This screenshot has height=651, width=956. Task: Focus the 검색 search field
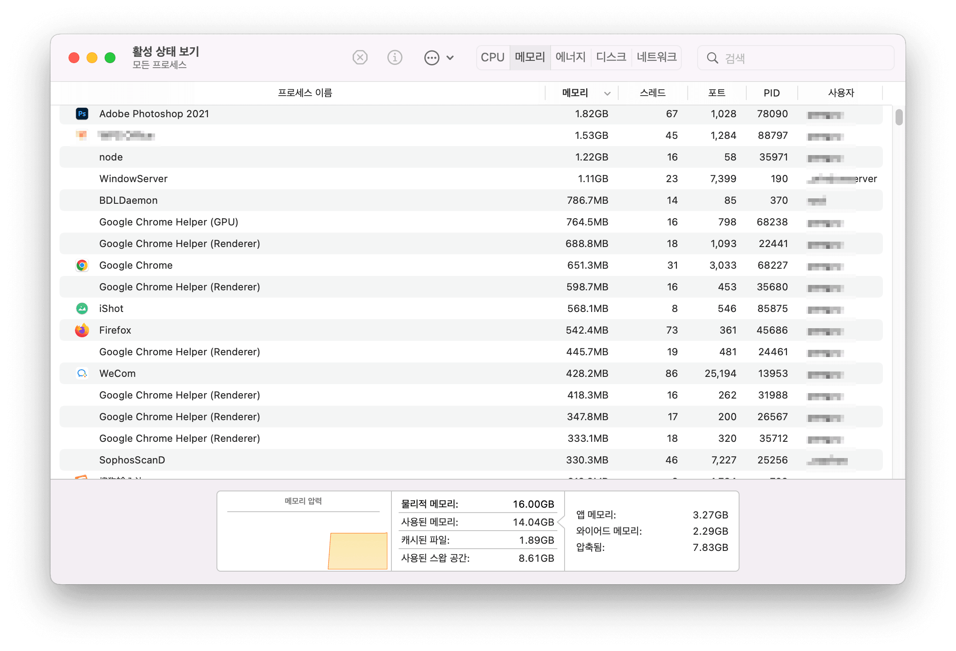[x=796, y=58]
